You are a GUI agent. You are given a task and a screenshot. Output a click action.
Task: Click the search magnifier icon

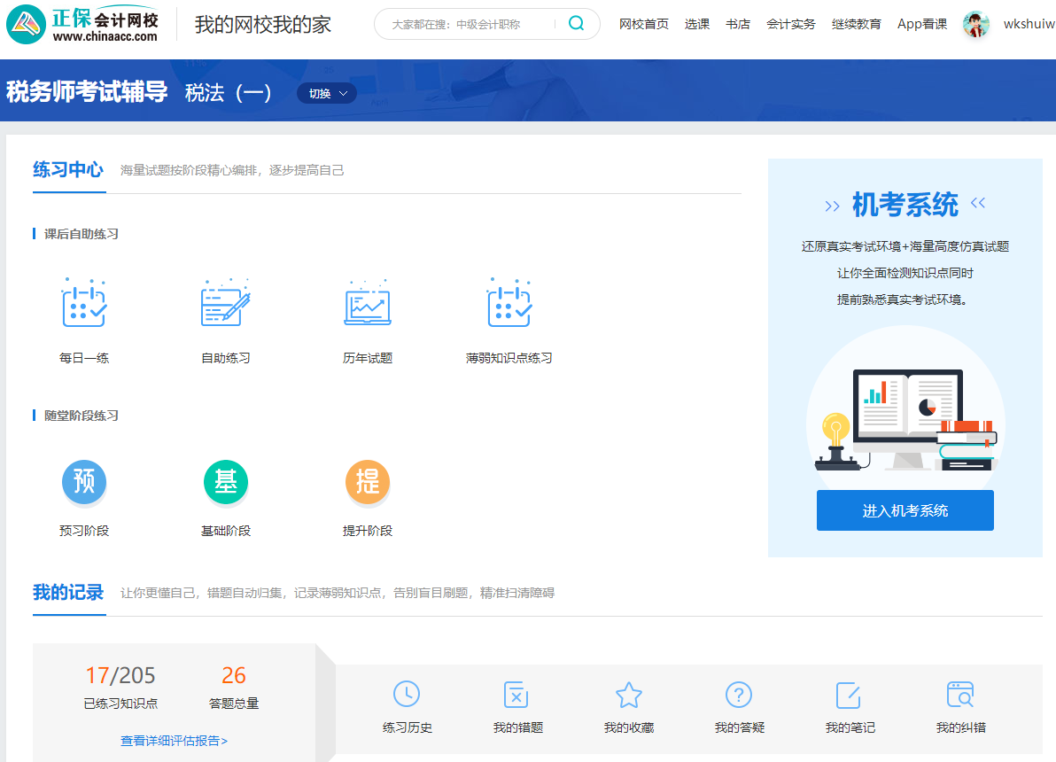tap(577, 24)
